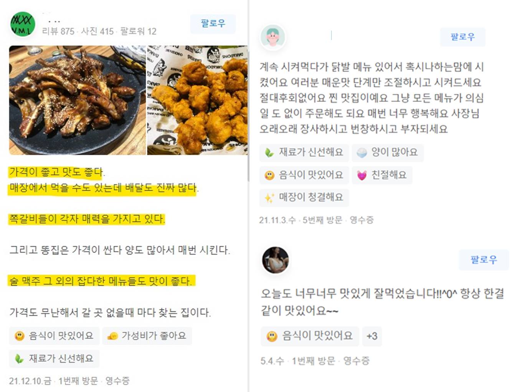Expand the +3 hidden review tags
The height and width of the screenshot is (392, 517).
click(x=372, y=336)
